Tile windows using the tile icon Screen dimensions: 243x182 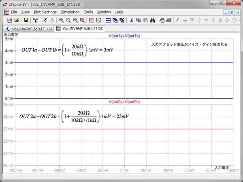point(108,20)
